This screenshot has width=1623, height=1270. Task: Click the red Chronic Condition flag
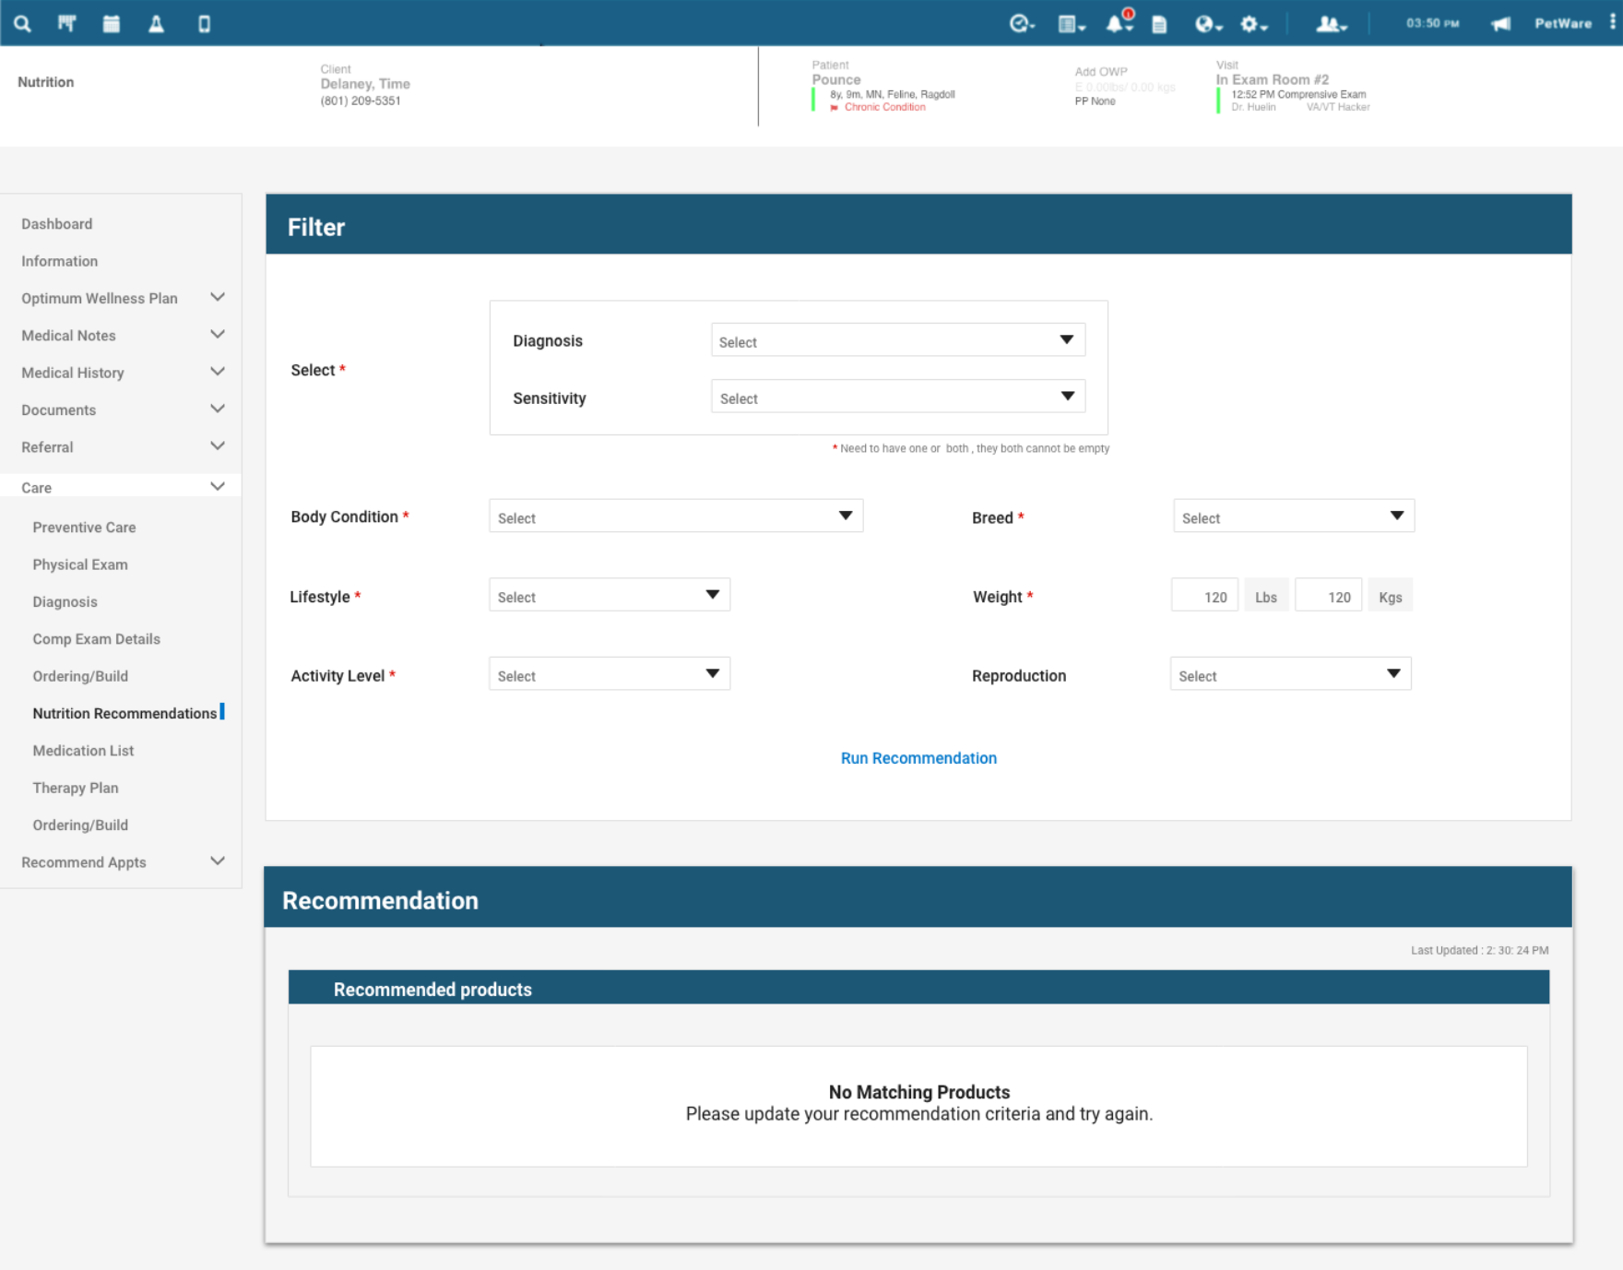coord(835,108)
